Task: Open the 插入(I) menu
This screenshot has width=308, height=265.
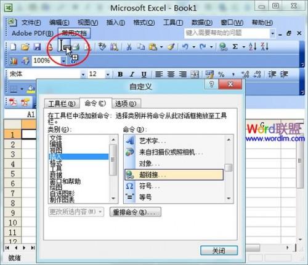Action: tap(115, 22)
